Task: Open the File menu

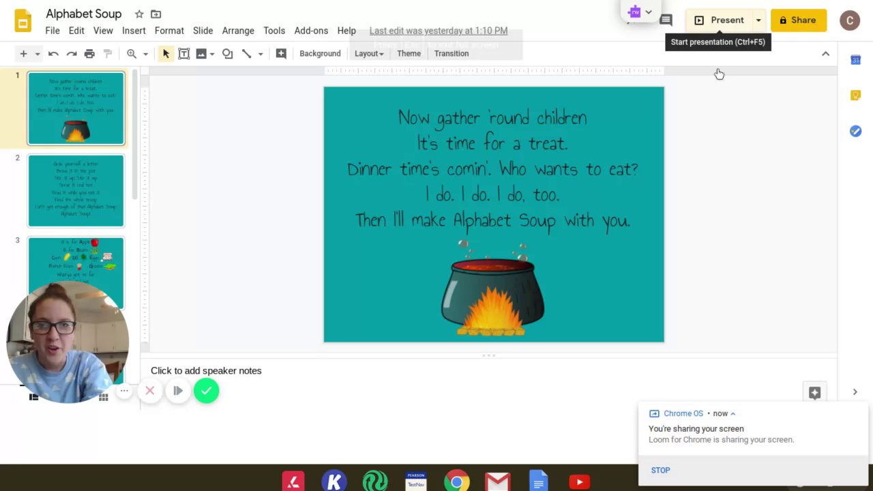Action: coord(53,31)
